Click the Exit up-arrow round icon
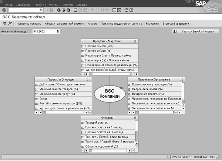This screenshot has height=161, width=222. [x=64, y=10]
